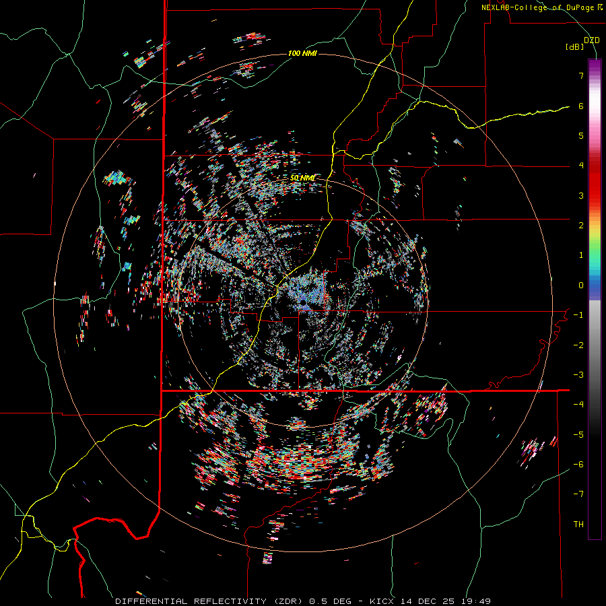Select the 50 NMI range ring label
Viewport: 606px width, 606px height.
click(x=302, y=178)
